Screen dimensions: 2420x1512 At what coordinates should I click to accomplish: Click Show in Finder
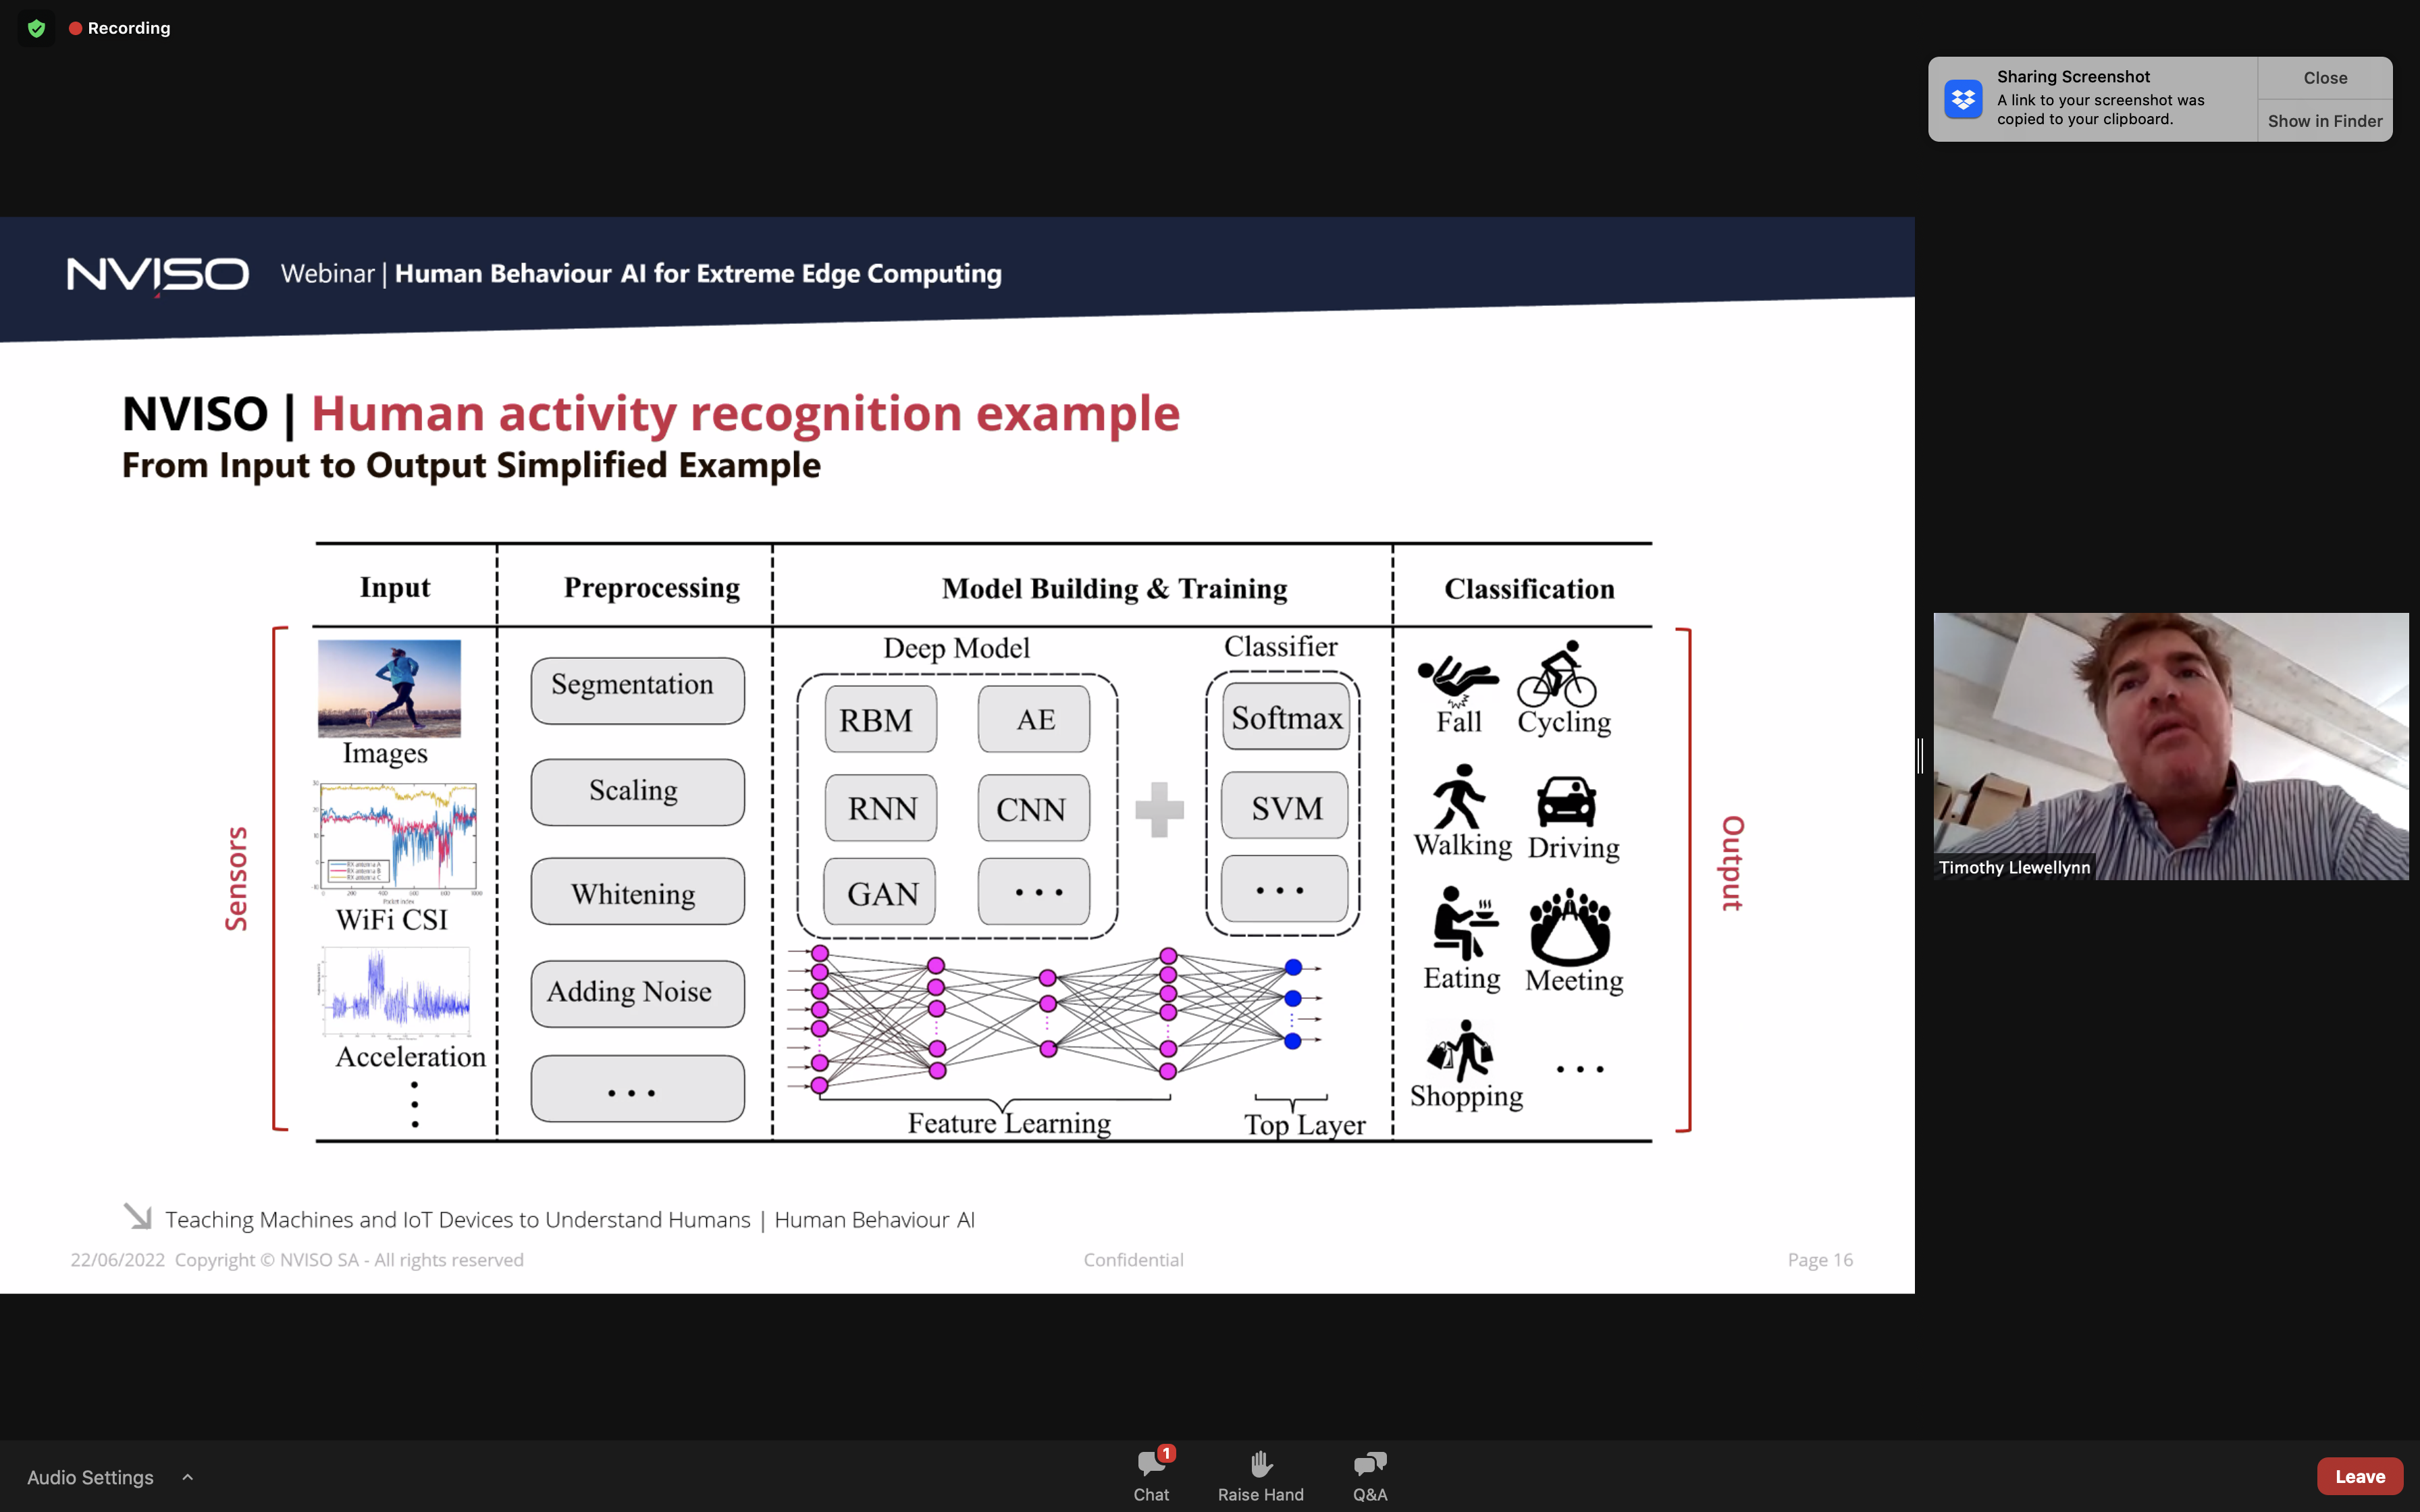pyautogui.click(x=2325, y=121)
